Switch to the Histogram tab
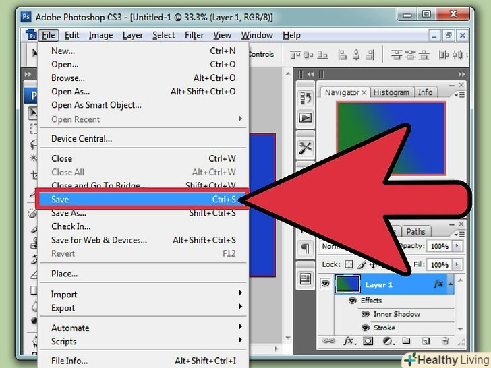This screenshot has height=368, width=491. point(391,92)
